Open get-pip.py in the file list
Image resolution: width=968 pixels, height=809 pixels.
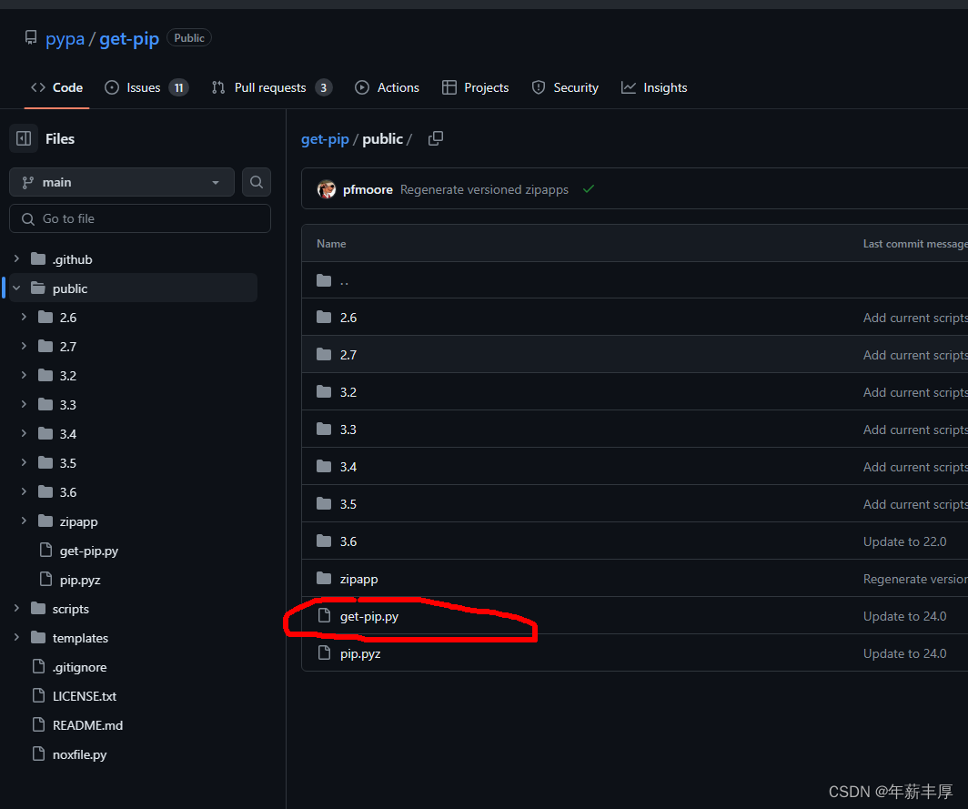(x=369, y=616)
